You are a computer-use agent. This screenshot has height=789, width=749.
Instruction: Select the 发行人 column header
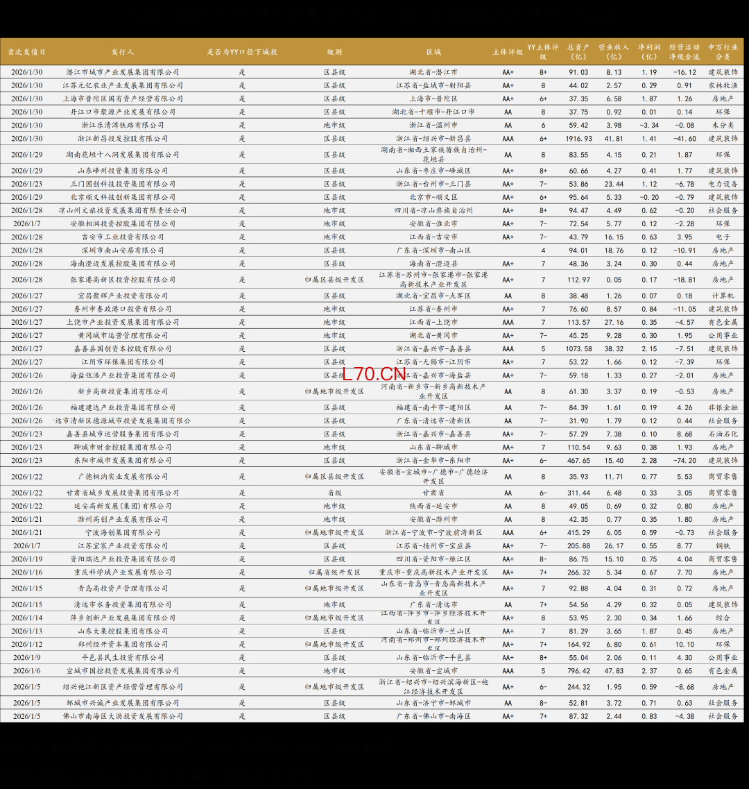coord(123,52)
